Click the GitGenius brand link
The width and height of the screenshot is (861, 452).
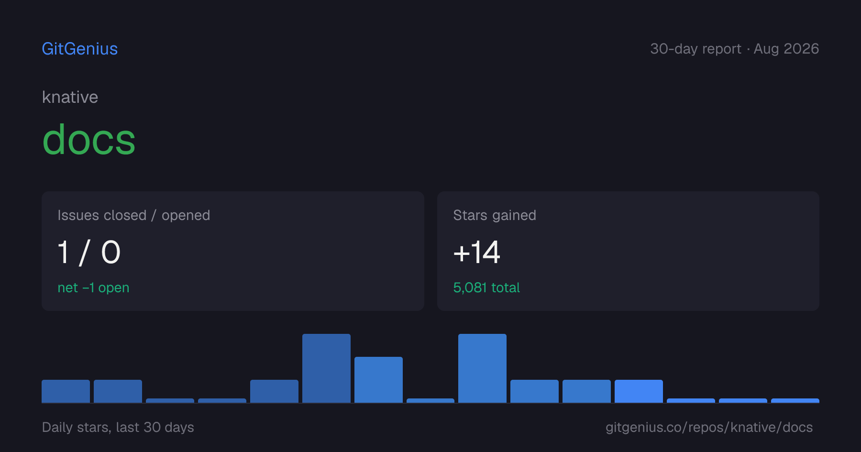(x=80, y=49)
